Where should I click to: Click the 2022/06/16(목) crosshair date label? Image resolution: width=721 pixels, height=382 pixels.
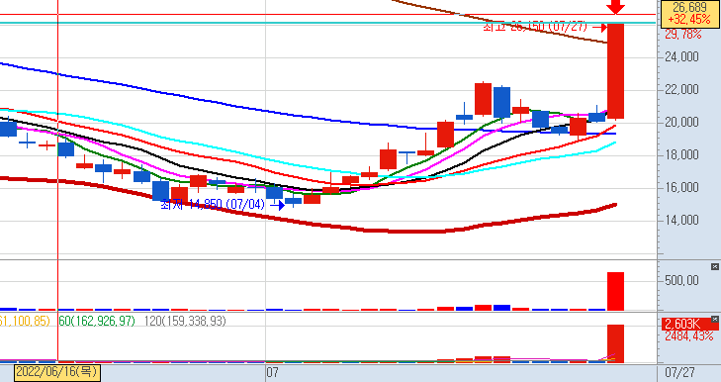coord(57,372)
